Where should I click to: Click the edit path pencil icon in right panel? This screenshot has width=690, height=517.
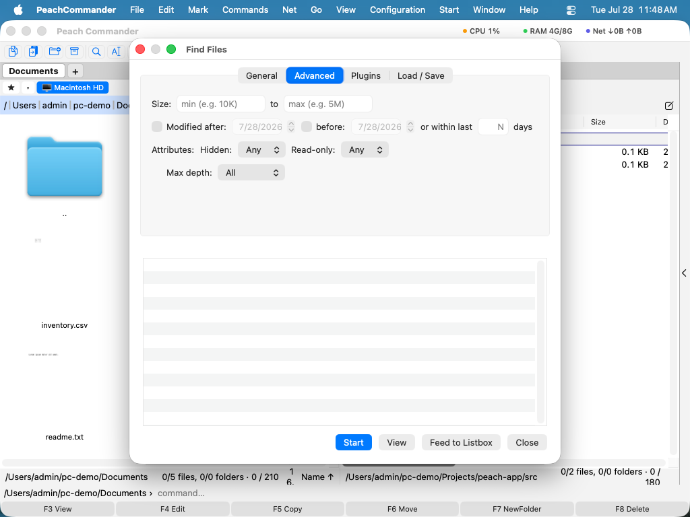[669, 106]
